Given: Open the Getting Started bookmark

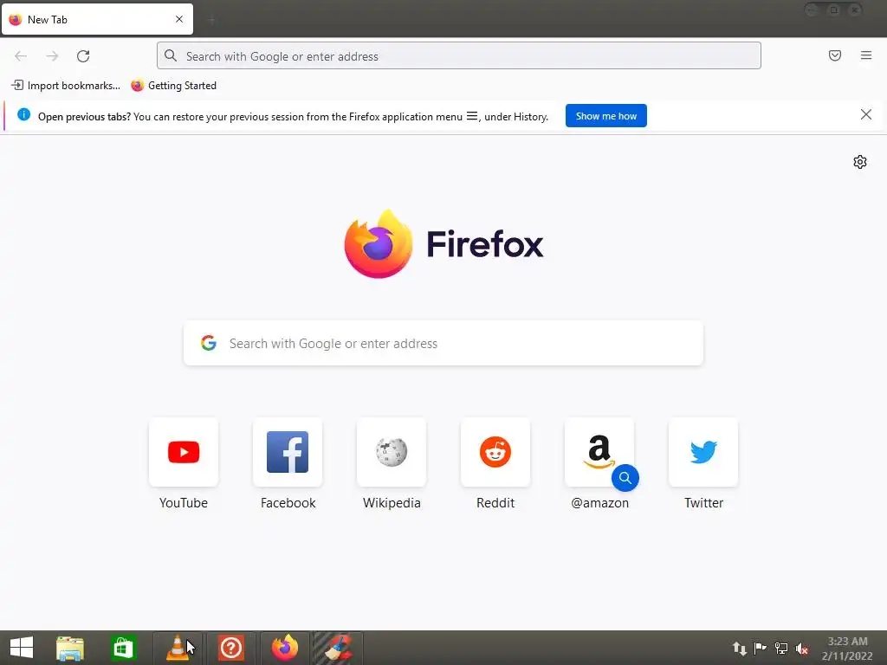Looking at the screenshot, I should [x=173, y=86].
